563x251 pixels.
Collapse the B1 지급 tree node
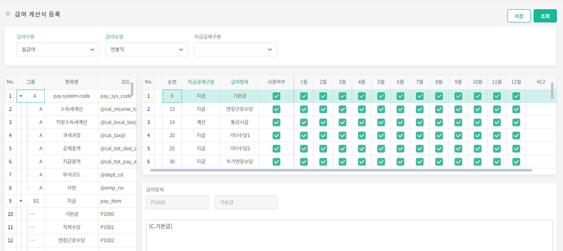(21, 201)
